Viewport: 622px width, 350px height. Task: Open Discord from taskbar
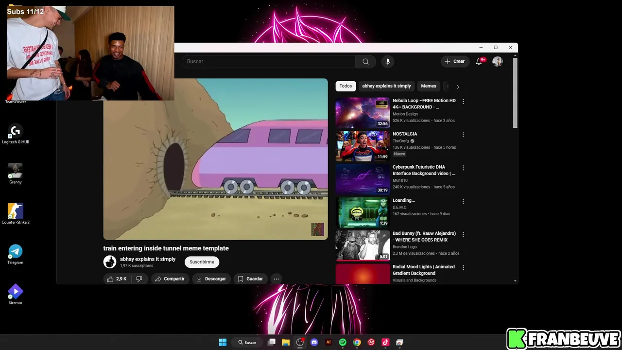tap(314, 342)
